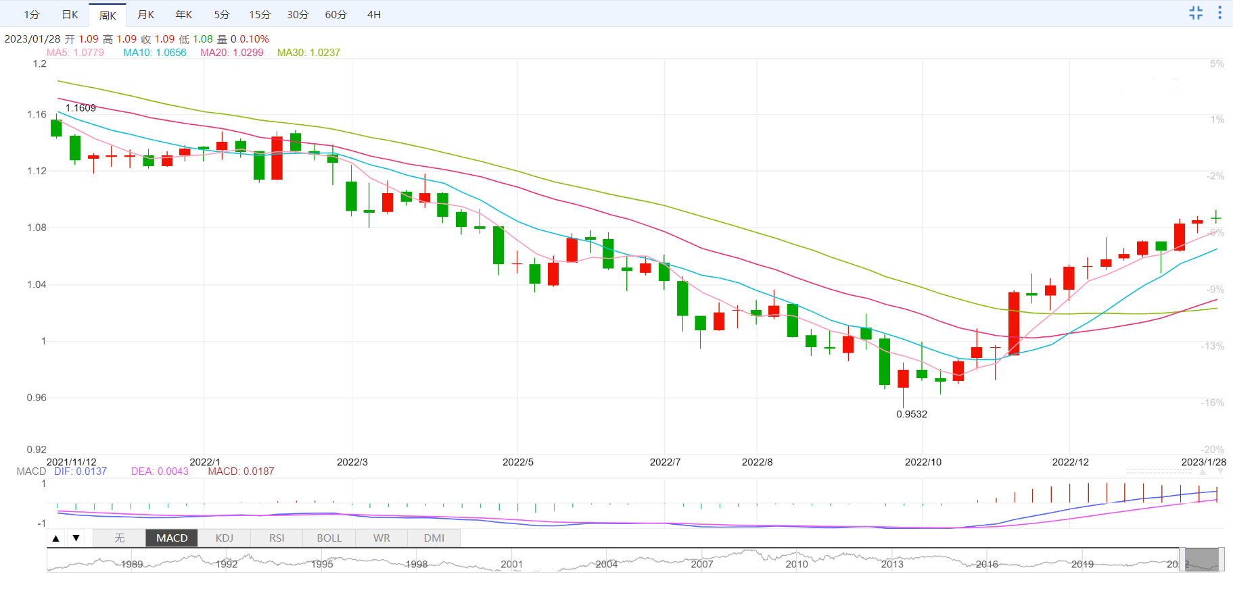Open the three-dot more options menu
Viewport: 1233px width, 593px height.
1219,13
